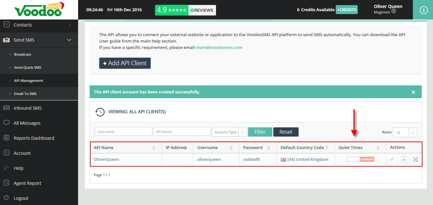
Task: Click the pencil edit icon for OliverQueen
Action: coord(392,159)
